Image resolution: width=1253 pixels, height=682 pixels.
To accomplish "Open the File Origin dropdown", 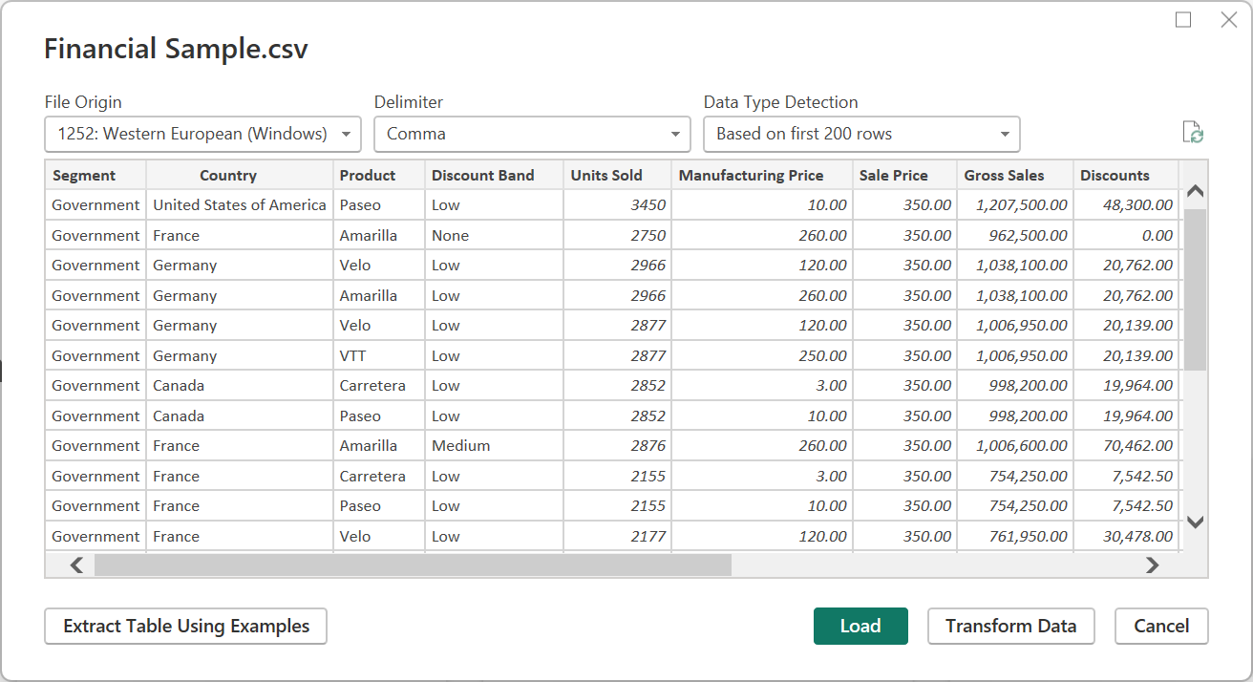I will click(x=202, y=134).
